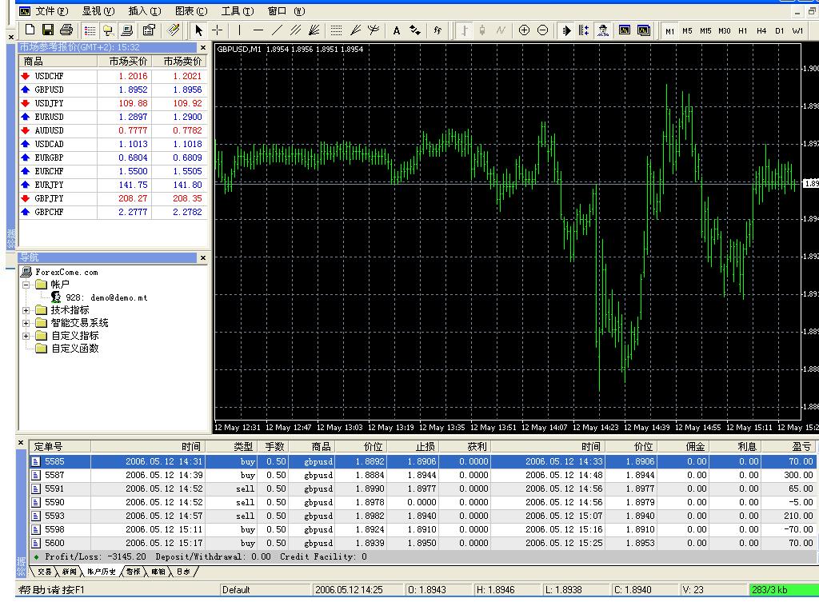Click the 盈亏 column header
The image size is (819, 614).
(801, 447)
